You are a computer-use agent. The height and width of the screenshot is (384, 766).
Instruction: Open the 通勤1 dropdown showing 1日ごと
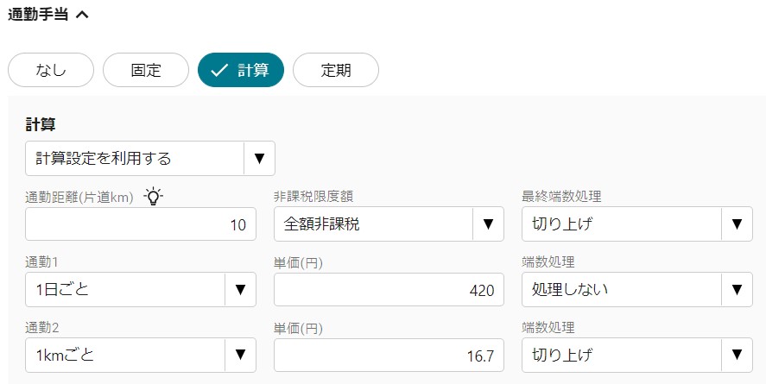pyautogui.click(x=141, y=289)
